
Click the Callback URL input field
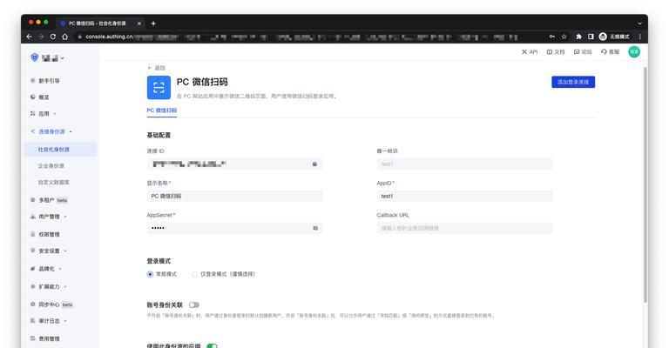pyautogui.click(x=464, y=228)
